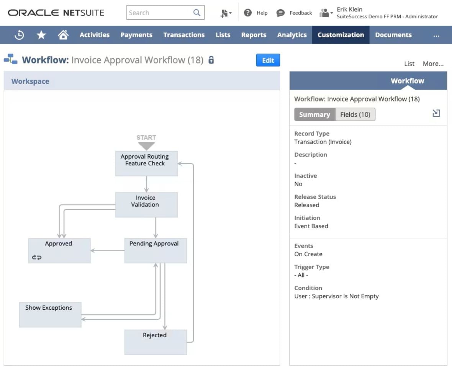Select the Summary tab
Image resolution: width=452 pixels, height=371 pixels.
(314, 114)
